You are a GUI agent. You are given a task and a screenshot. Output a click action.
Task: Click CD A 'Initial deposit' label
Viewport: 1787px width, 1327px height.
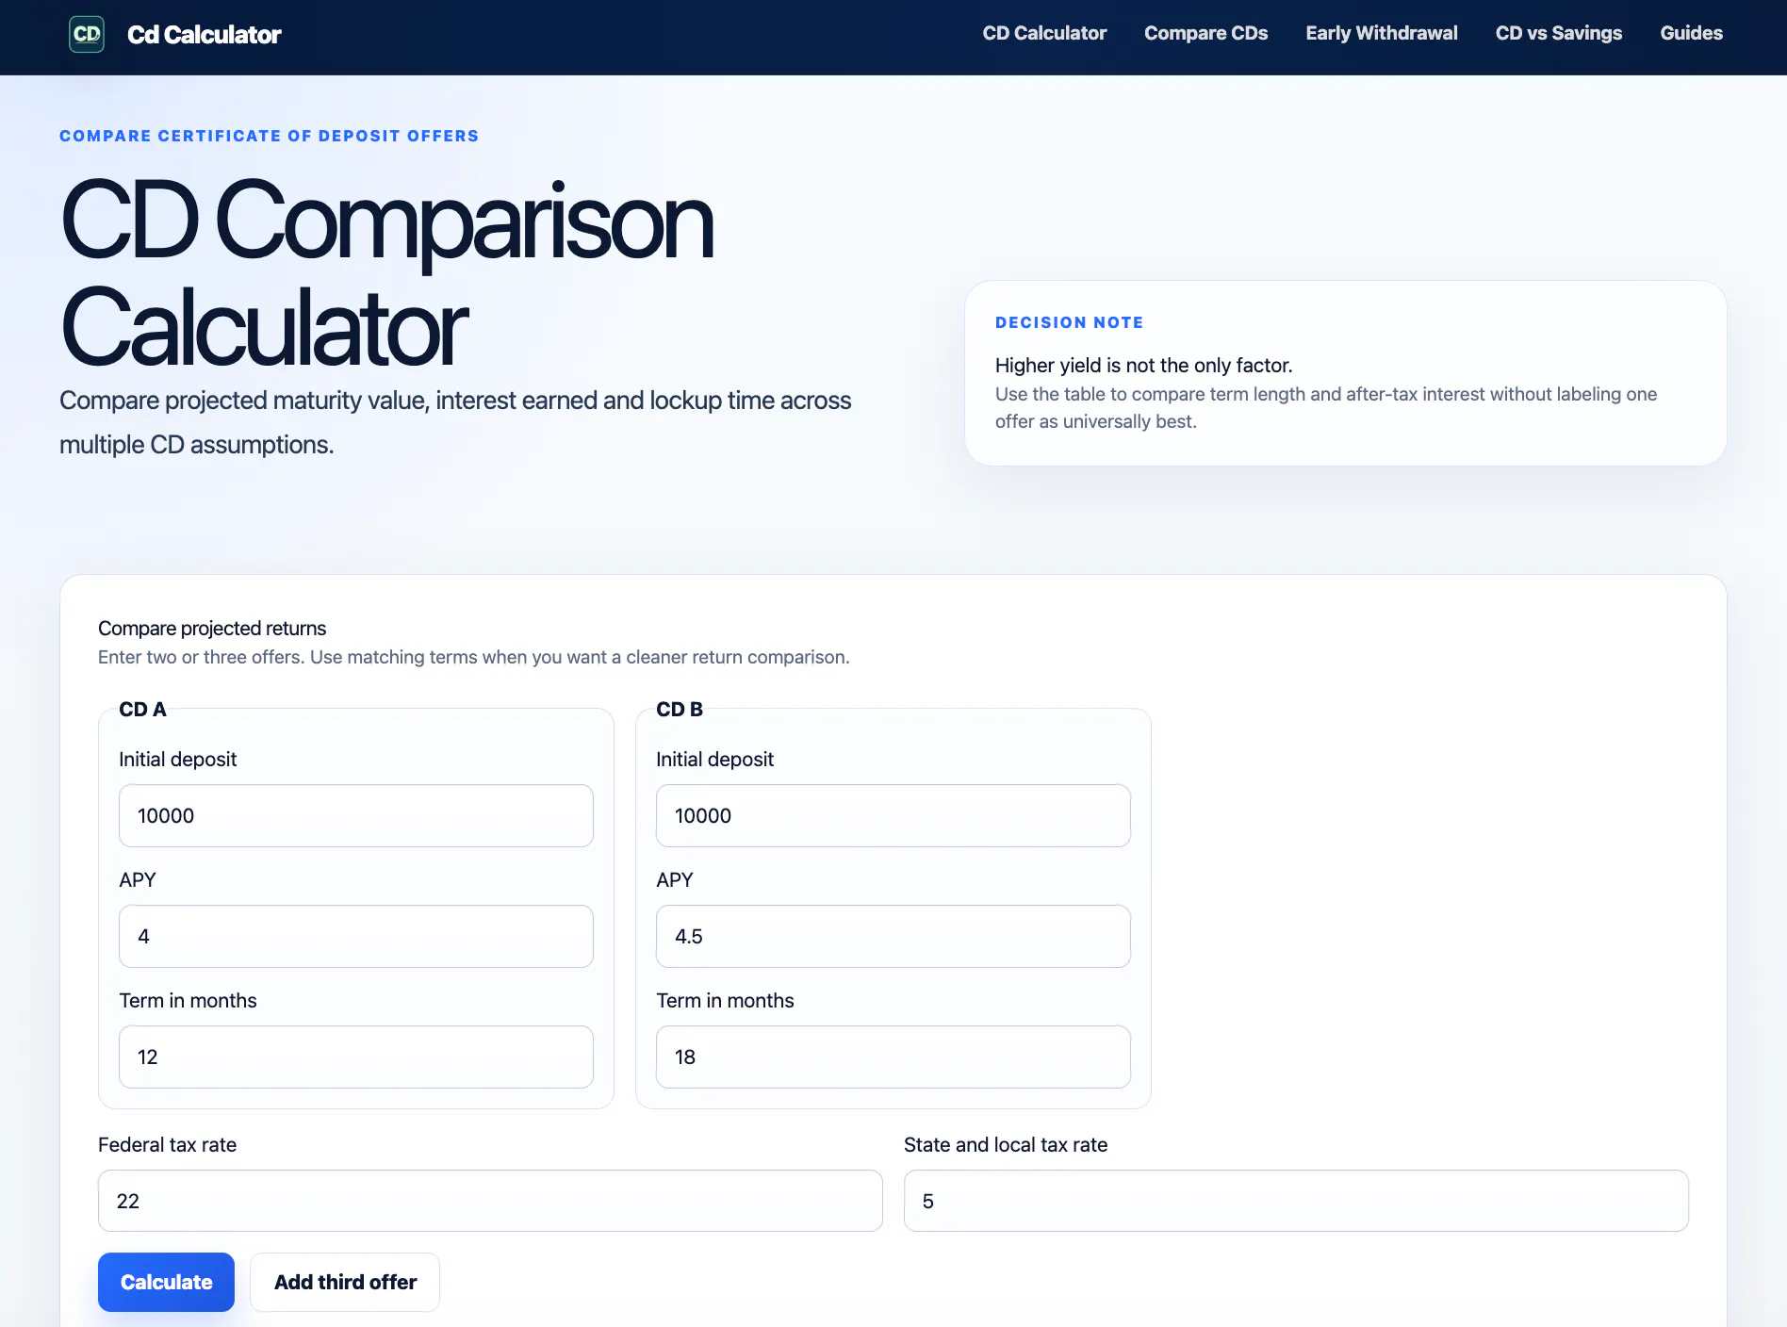tap(177, 760)
